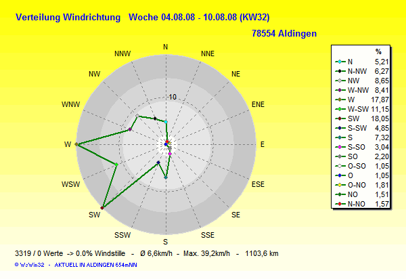The height and width of the screenshot is (279, 406).
Task: Click the N legend entry marker
Action: [x=339, y=61]
